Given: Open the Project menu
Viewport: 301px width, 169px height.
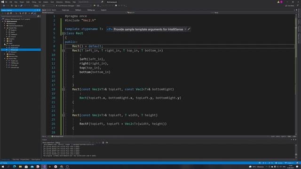Looking at the screenshot, I should (x=22, y=2).
